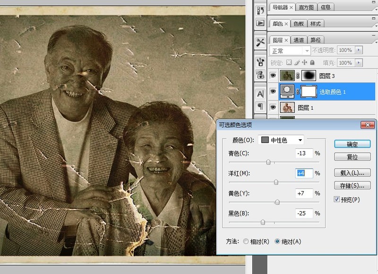The height and width of the screenshot is (274, 378).
Task: Click the 黄色(Y) value field
Action: [304, 193]
